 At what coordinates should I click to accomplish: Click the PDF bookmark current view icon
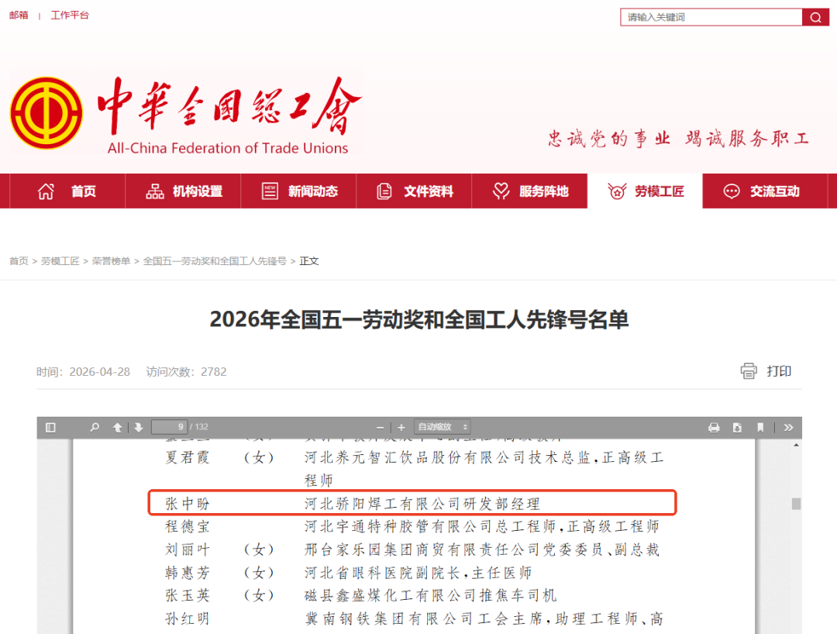coord(761,428)
